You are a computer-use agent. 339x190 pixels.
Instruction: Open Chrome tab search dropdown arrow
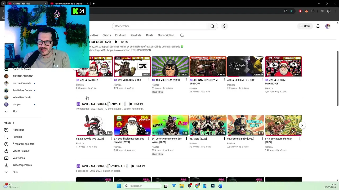tap(3, 3)
